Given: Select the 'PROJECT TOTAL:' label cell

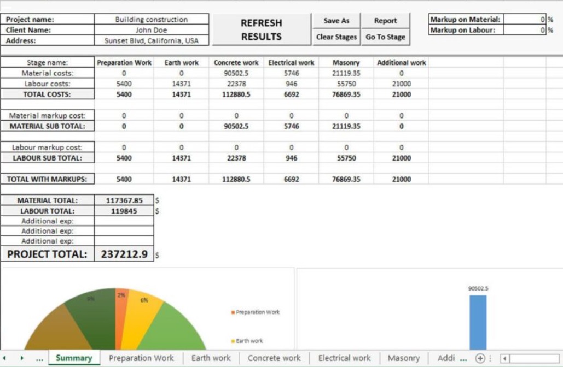Looking at the screenshot, I should click(47, 254).
